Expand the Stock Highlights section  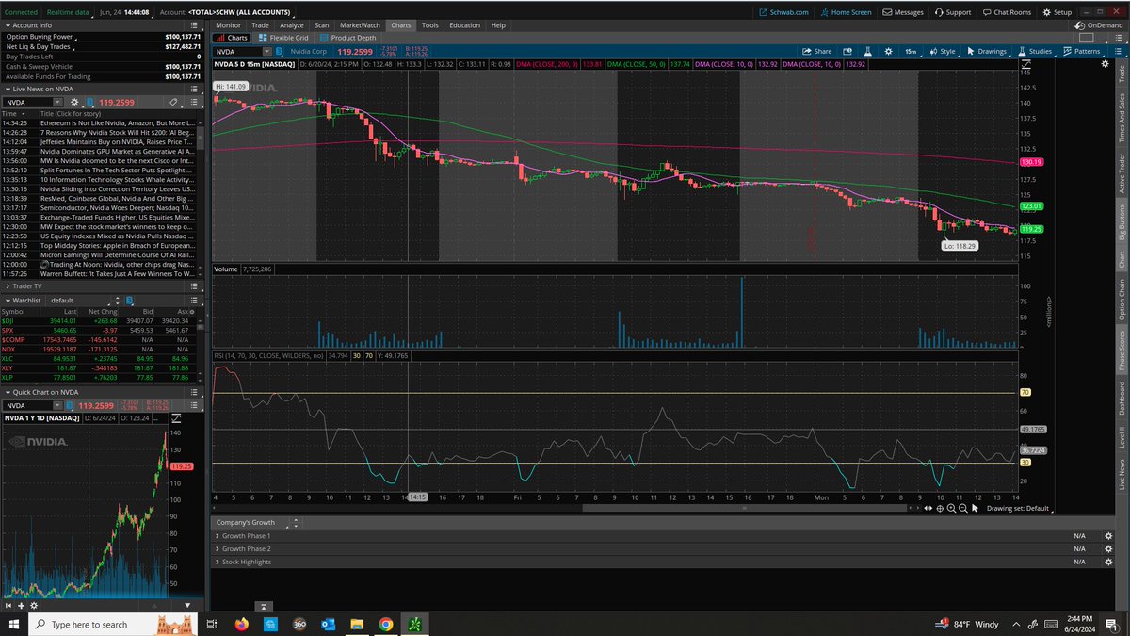(218, 561)
